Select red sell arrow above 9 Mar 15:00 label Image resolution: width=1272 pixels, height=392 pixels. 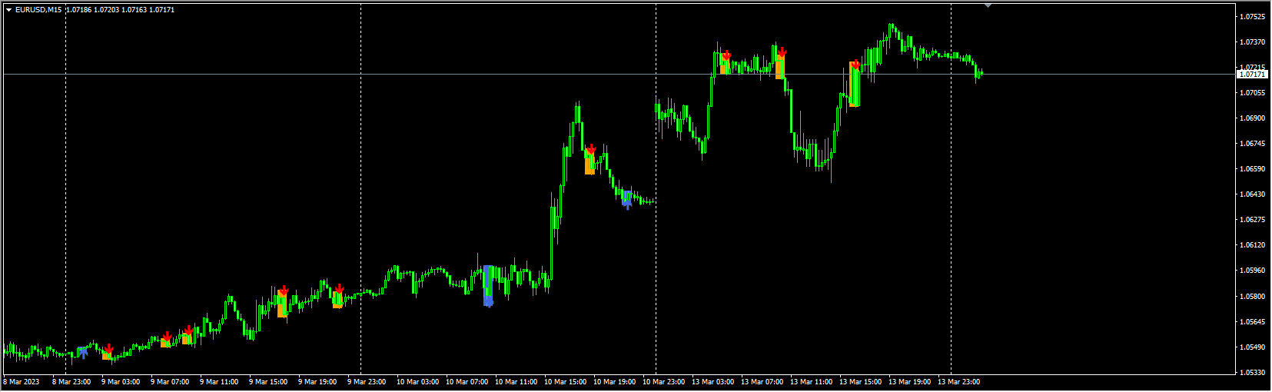coord(284,291)
